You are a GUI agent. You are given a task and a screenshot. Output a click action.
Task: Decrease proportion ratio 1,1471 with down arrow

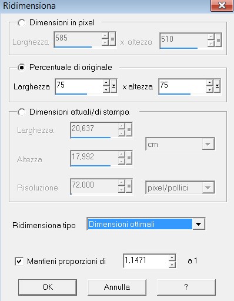pyautogui.click(x=172, y=265)
